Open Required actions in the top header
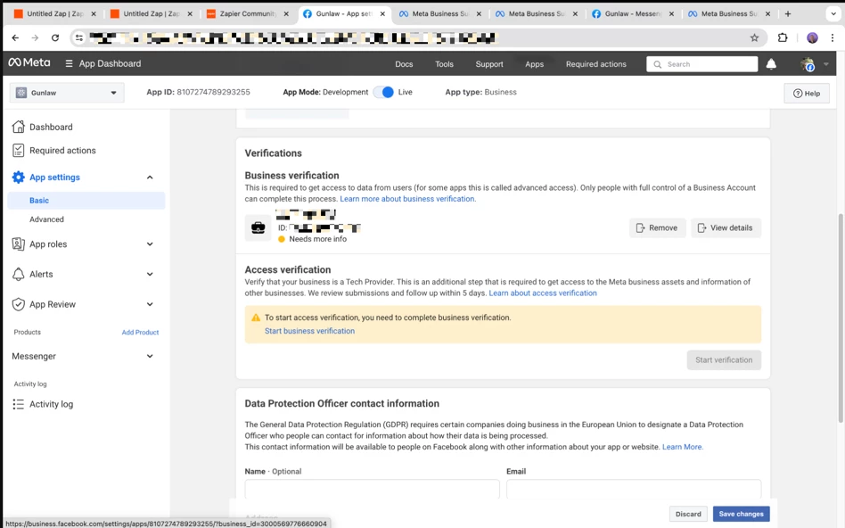This screenshot has height=528, width=845. click(596, 64)
